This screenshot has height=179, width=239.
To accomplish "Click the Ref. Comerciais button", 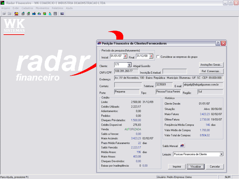I will point(211,72).
